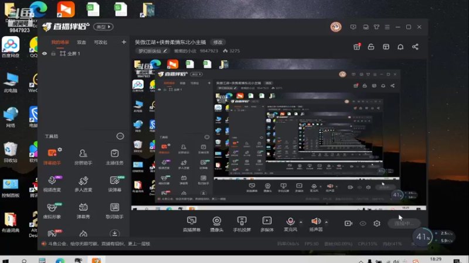Viewport: 469px width, 263px height.
Task: Click the taskbar clock showing 18:29
Action: [436, 260]
